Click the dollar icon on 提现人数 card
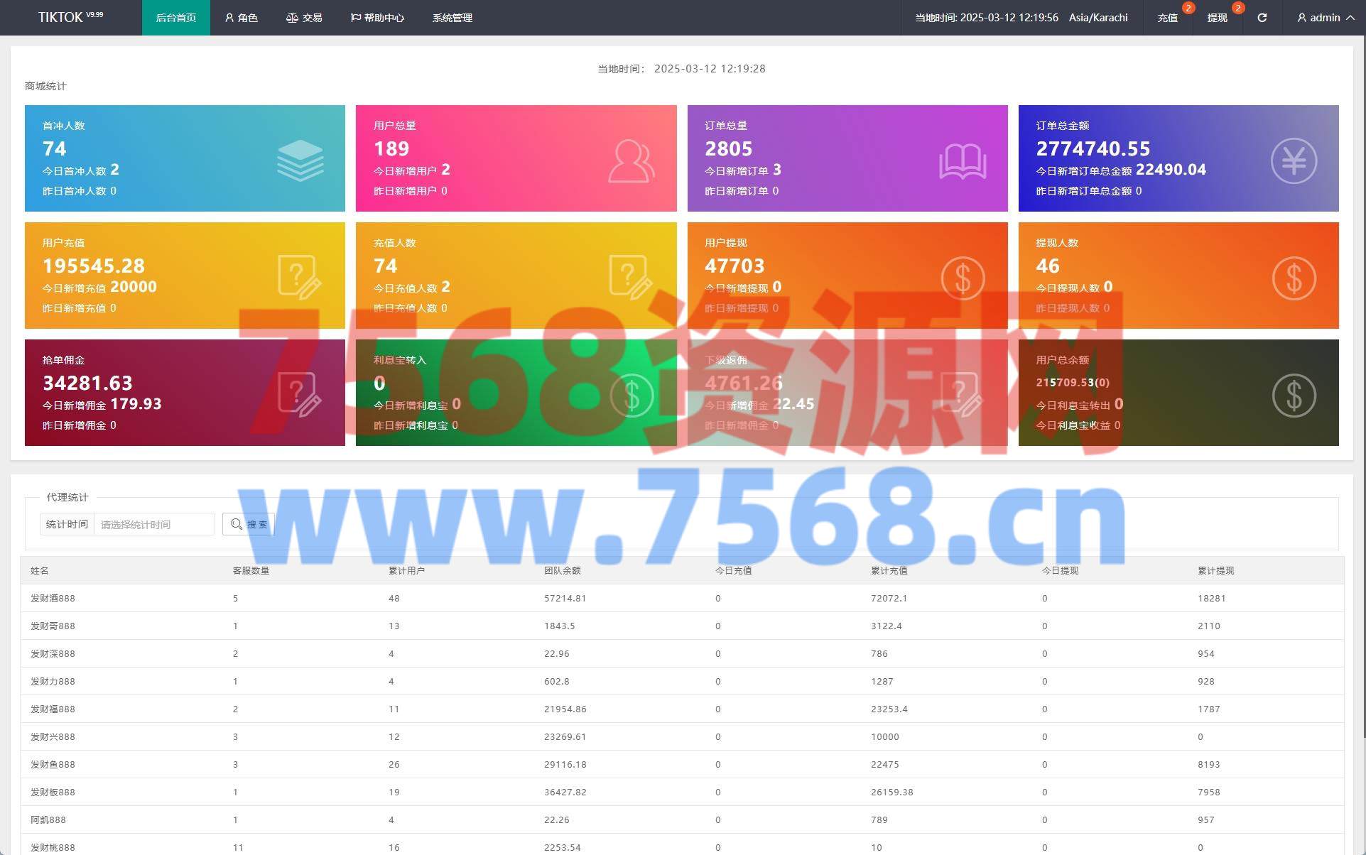This screenshot has width=1366, height=855. coord(1293,278)
